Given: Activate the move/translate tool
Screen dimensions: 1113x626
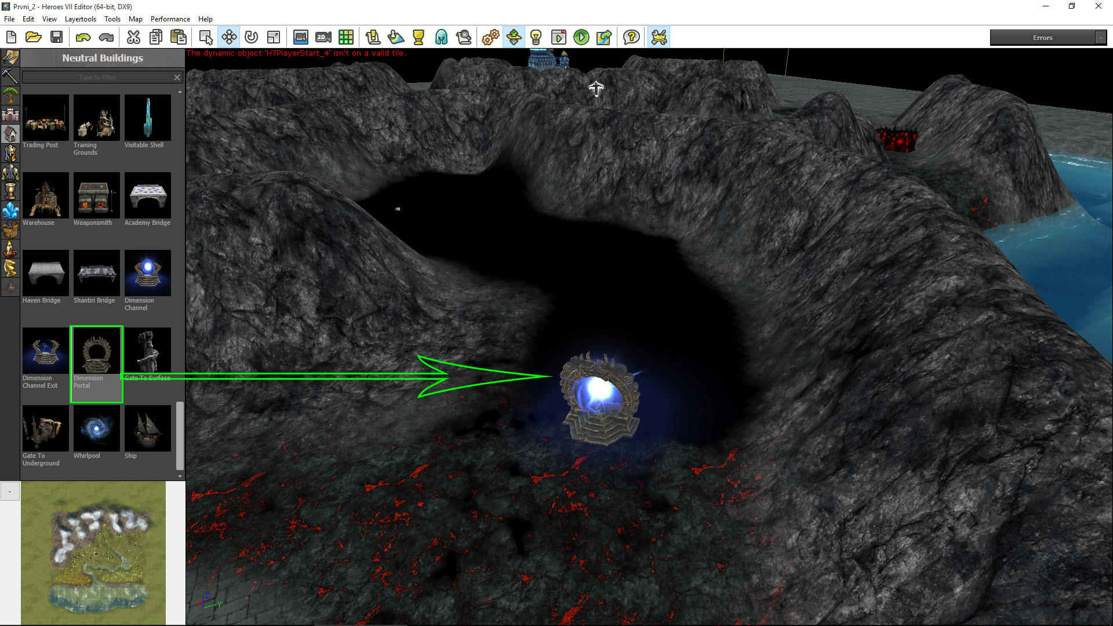Looking at the screenshot, I should pos(229,38).
